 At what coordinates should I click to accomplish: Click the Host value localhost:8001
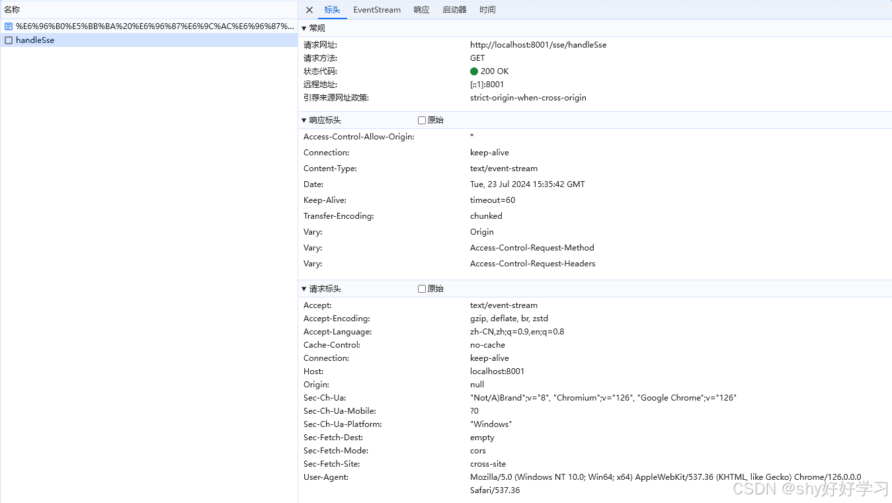[x=497, y=371]
